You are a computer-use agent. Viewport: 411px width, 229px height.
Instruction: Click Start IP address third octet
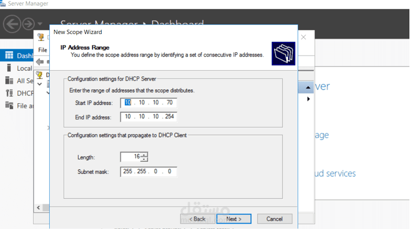(x=156, y=102)
